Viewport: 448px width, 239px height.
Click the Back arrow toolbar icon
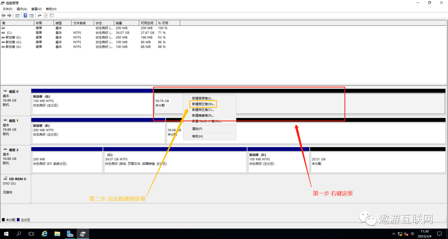tap(3, 15)
